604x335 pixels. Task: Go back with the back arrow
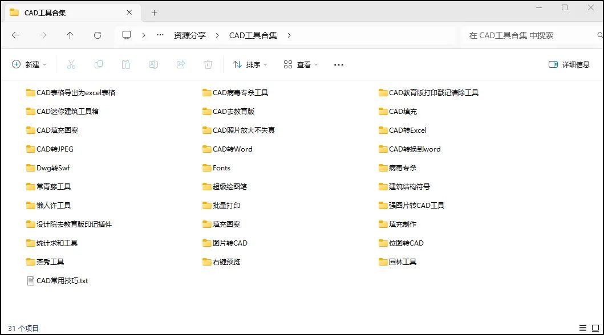[15, 35]
